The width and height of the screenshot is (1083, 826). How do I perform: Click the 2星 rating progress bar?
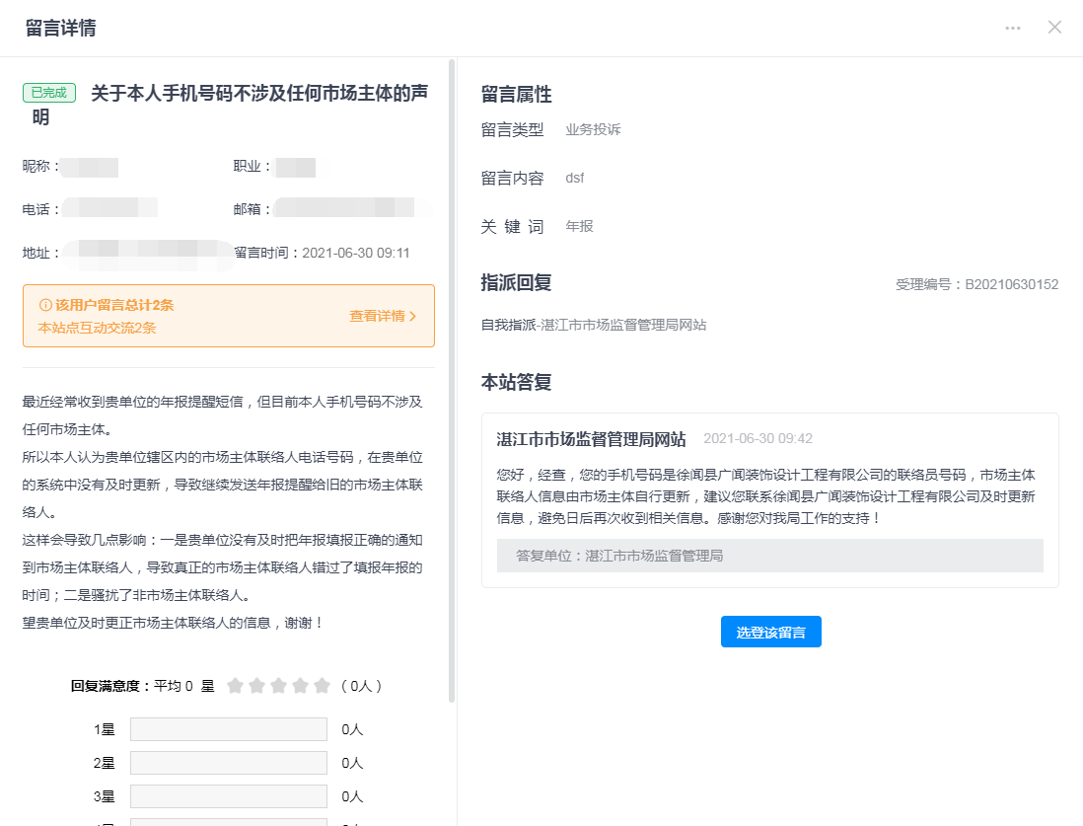(x=228, y=763)
